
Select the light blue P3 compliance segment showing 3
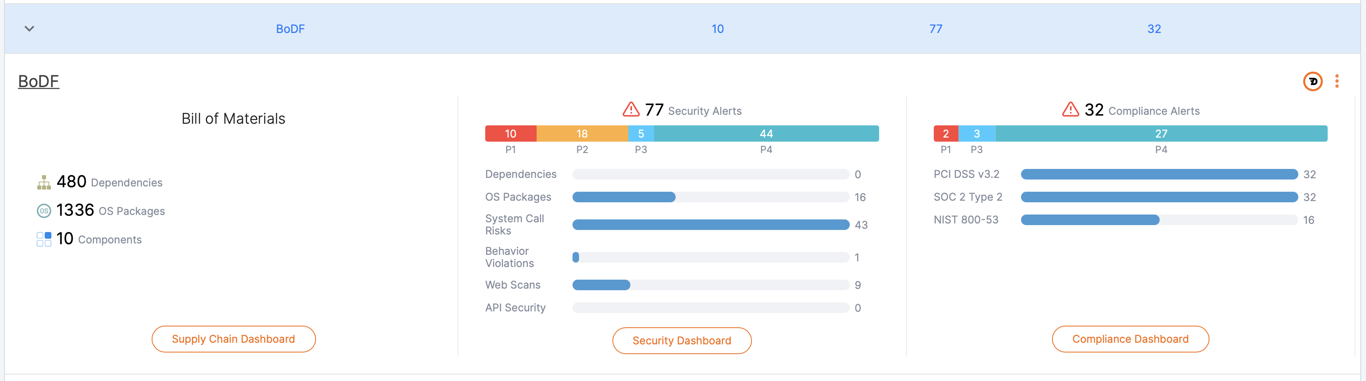[x=977, y=134]
